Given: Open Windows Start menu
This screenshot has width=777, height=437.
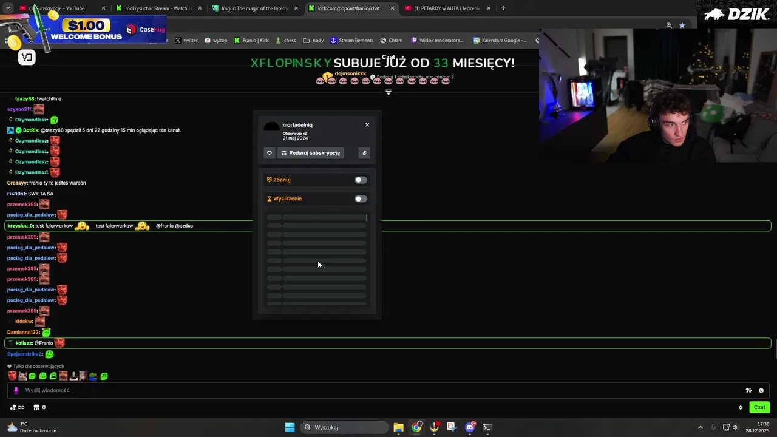Looking at the screenshot, I should click(x=290, y=427).
